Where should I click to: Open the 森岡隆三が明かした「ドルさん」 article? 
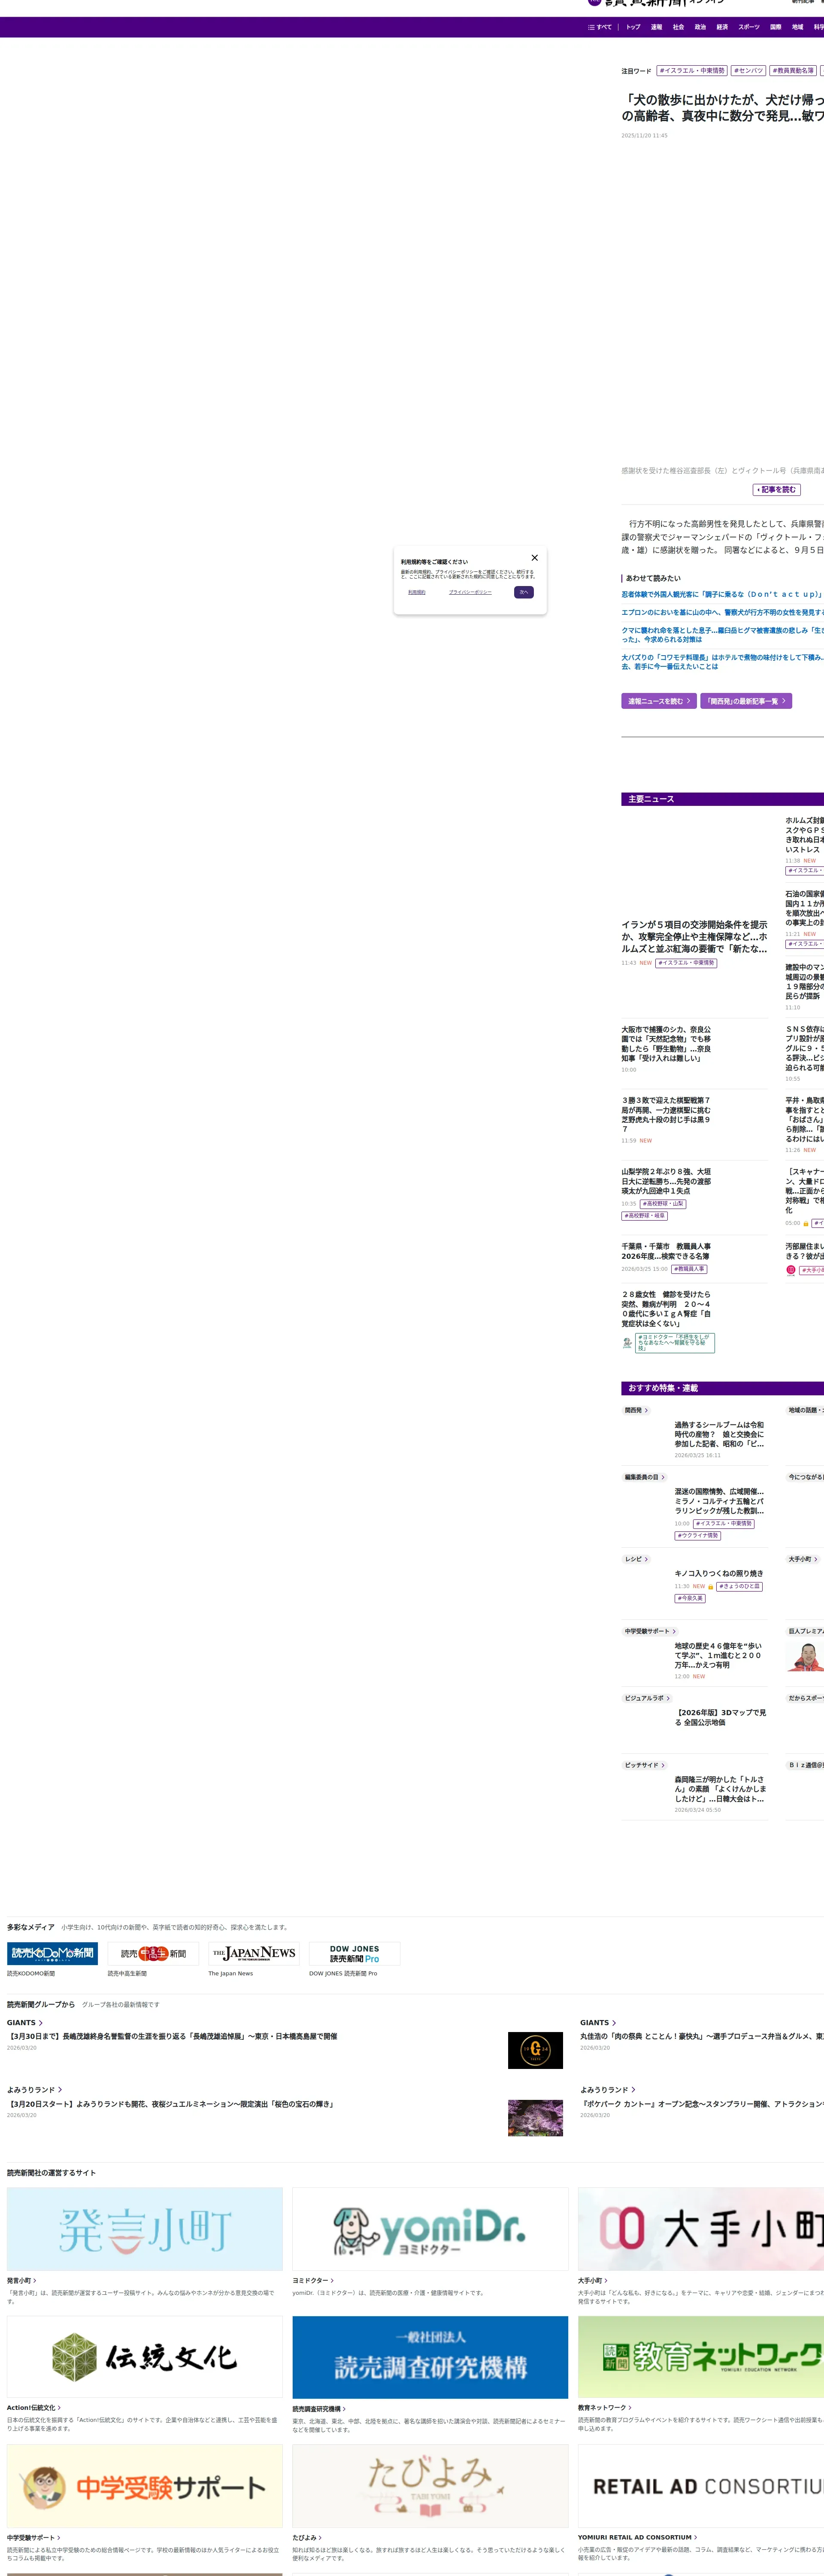tap(720, 1789)
